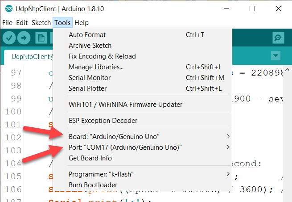Image resolution: width=292 pixels, height=202 pixels.
Task: Click the vertical scrollbar track
Action: pyautogui.click(x=288, y=138)
